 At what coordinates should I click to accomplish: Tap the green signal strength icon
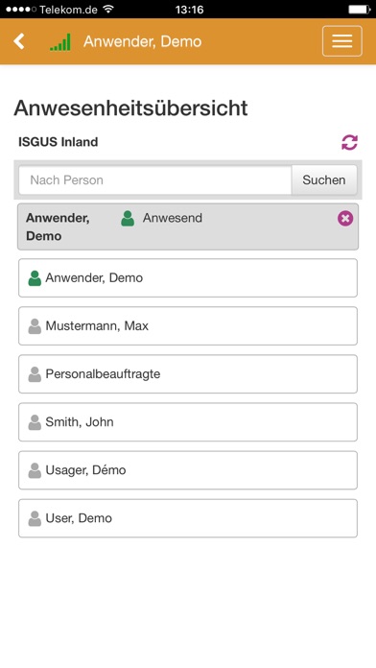[x=60, y=42]
